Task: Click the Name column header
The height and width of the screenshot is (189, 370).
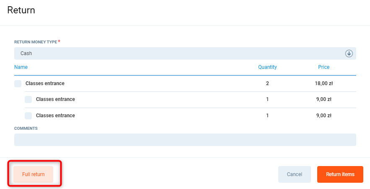Action: tap(21, 67)
